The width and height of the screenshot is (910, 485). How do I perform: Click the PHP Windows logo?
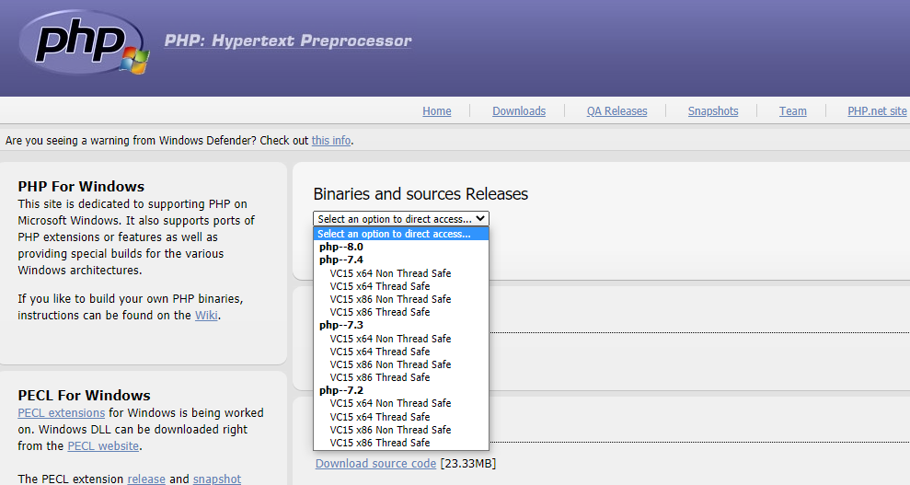point(84,43)
